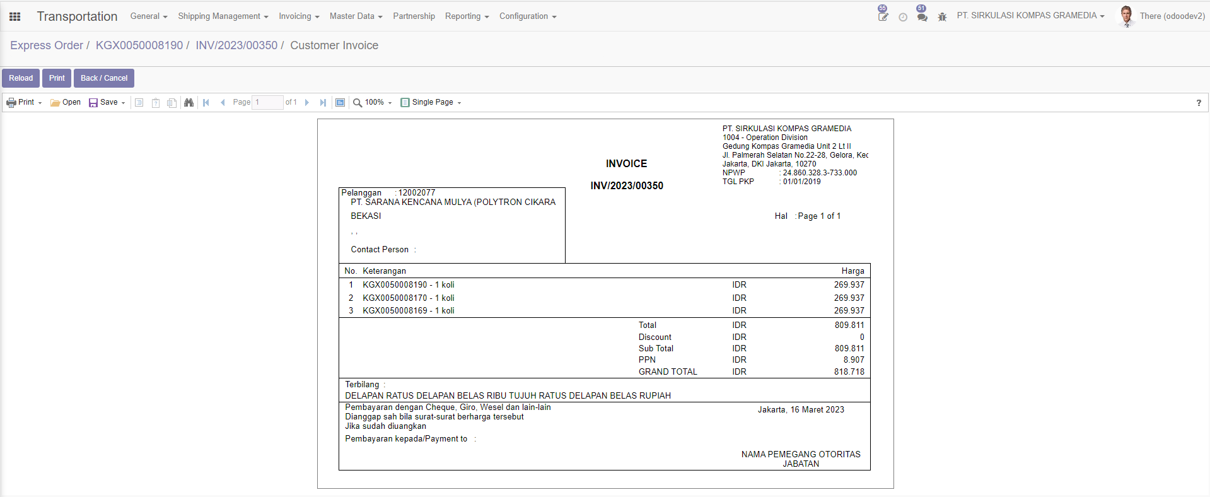Click the Single Page view icon
The width and height of the screenshot is (1210, 497).
405,102
